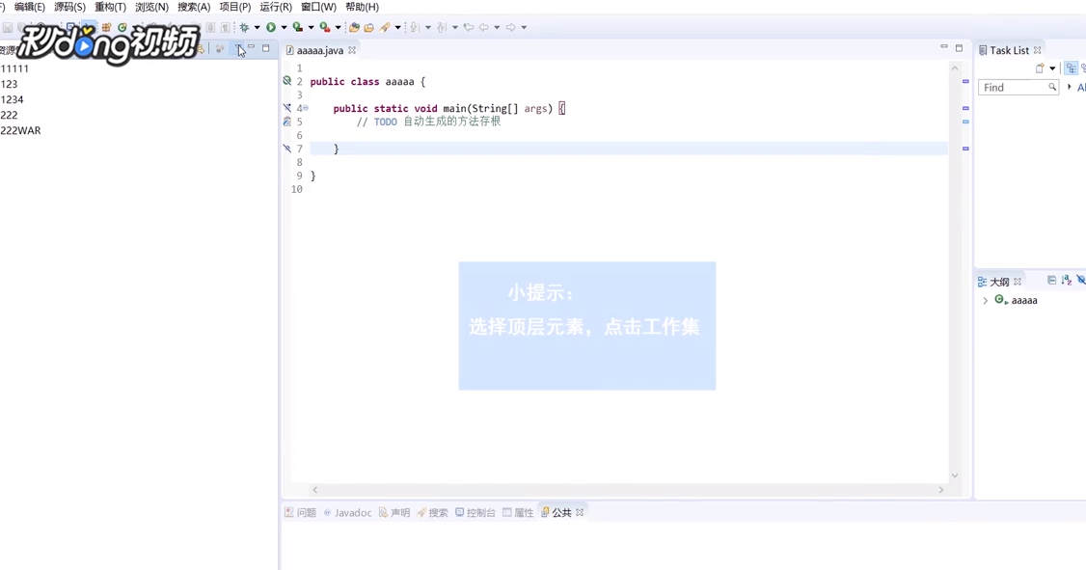The height and width of the screenshot is (570, 1086).
Task: Collapse the main method fold on line 4
Action: click(306, 108)
